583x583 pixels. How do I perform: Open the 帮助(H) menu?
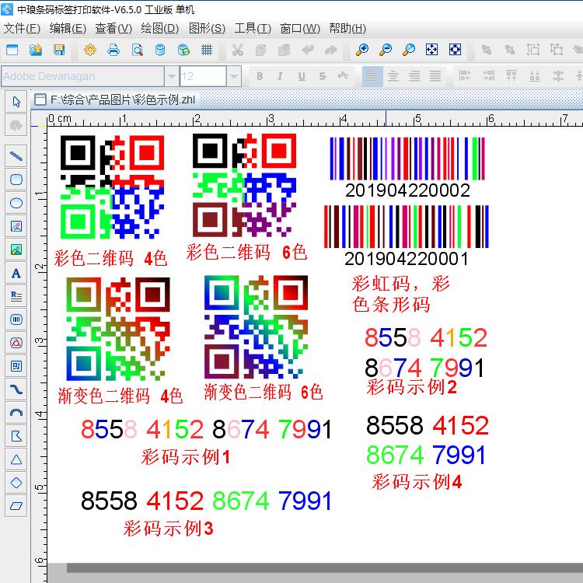click(x=347, y=28)
